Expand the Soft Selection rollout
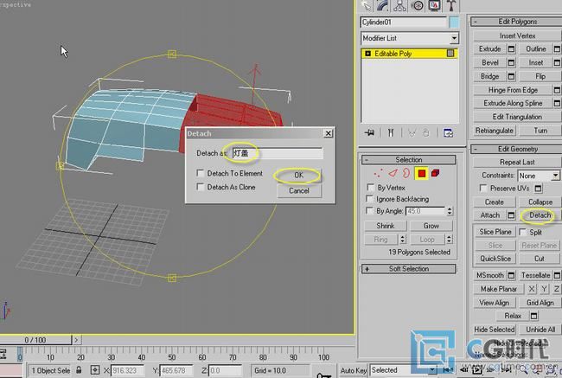Viewport: 562px width, 378px height. [409, 269]
